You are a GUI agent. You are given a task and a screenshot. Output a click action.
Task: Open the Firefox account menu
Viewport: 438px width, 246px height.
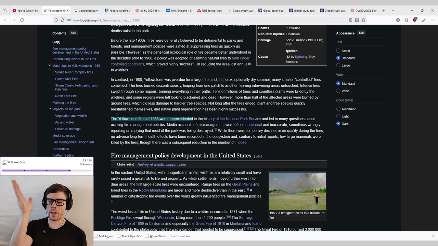point(398,20)
